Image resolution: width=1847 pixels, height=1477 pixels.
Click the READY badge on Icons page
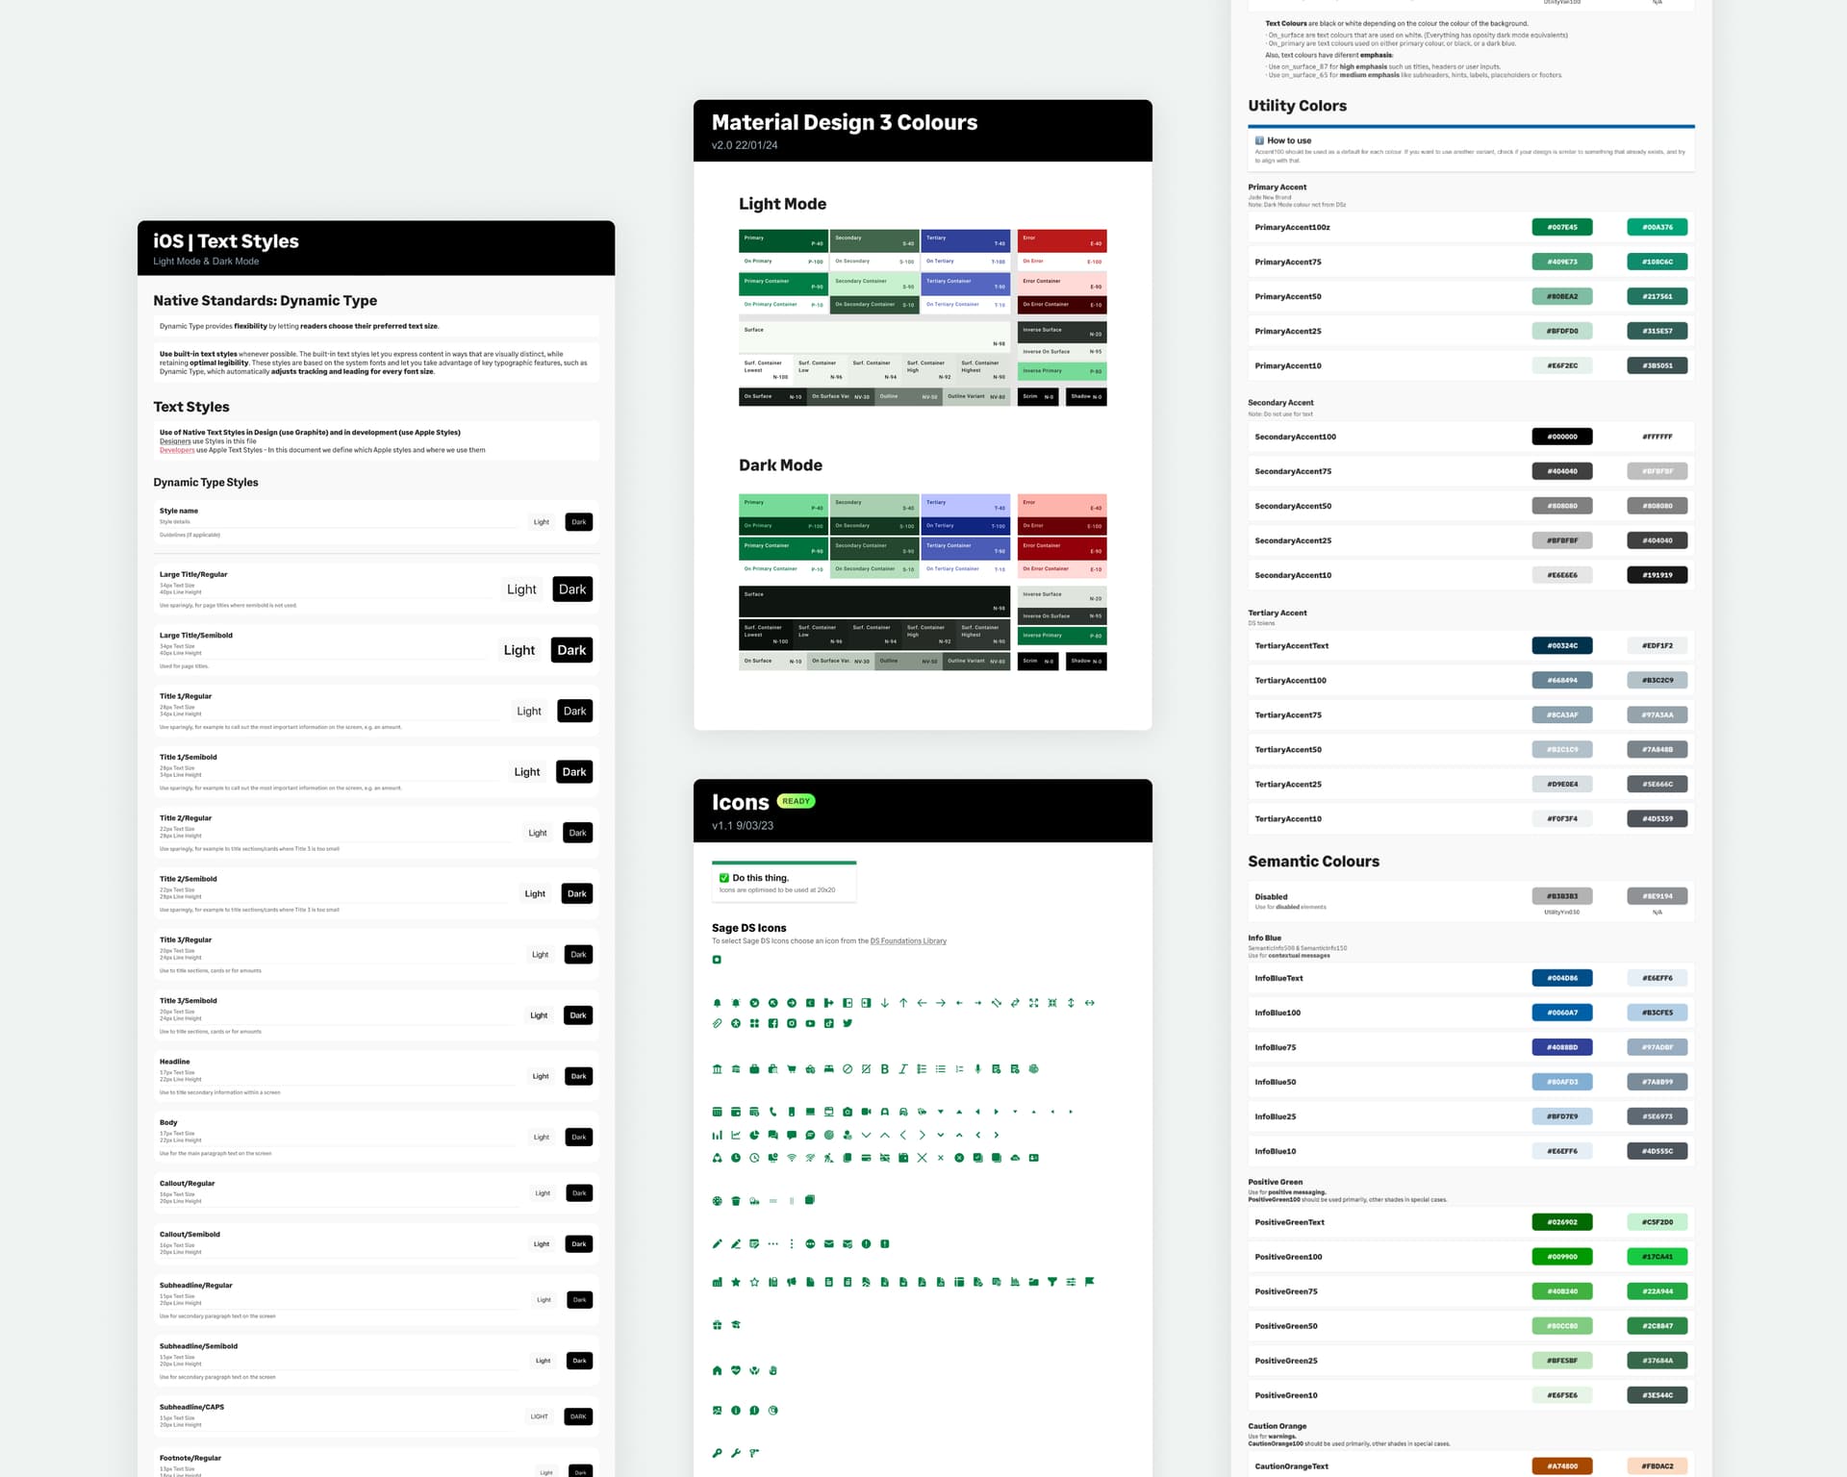pos(796,800)
